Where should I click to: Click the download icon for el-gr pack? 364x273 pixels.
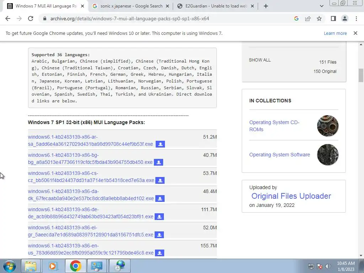(x=159, y=235)
